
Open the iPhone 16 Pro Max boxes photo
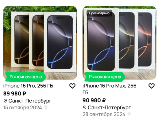coord(119,43)
